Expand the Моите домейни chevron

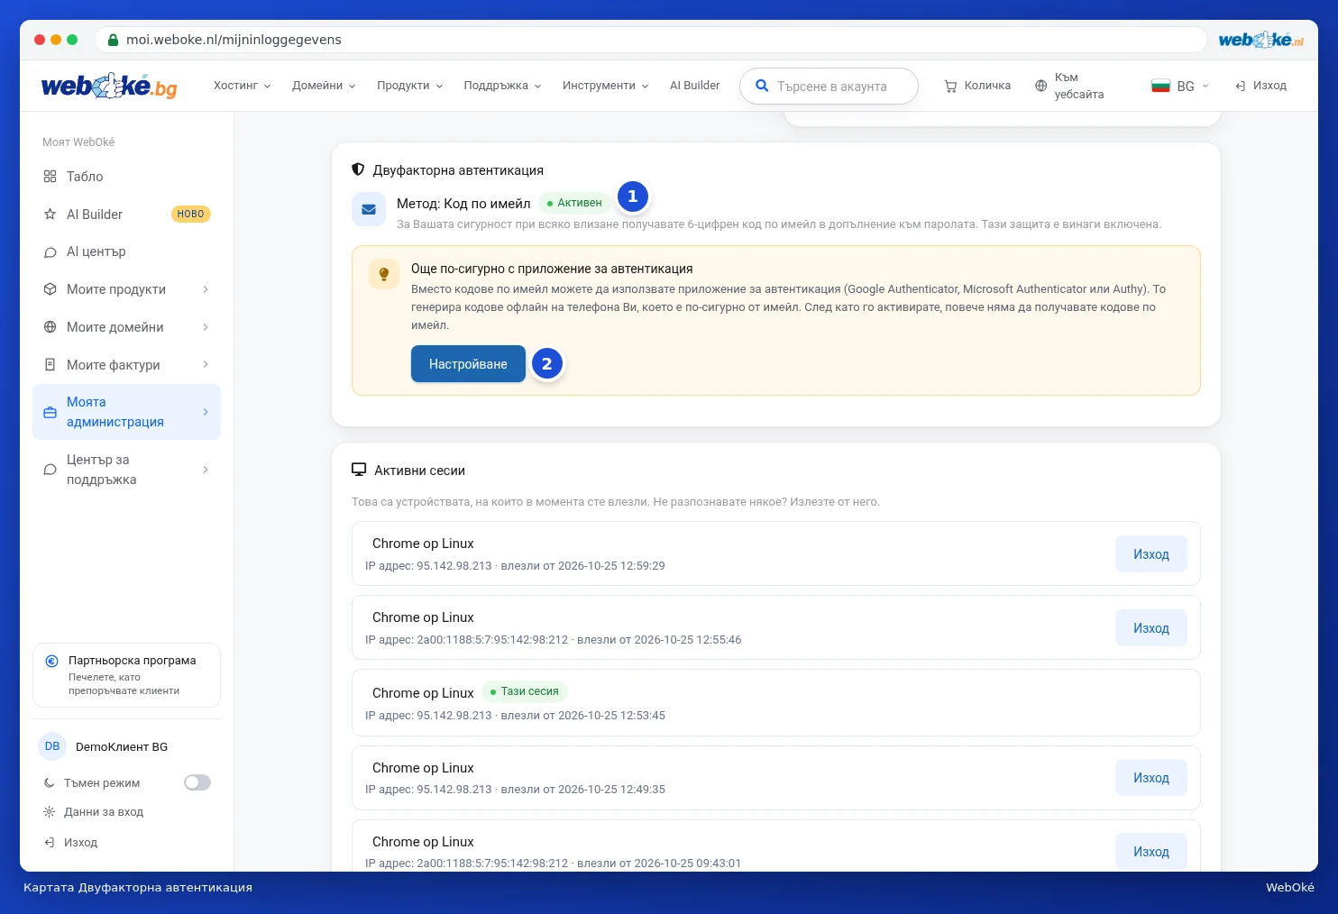pos(206,327)
